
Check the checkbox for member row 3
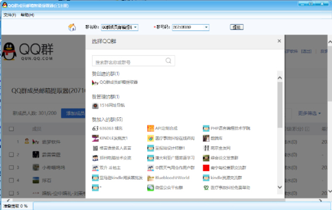click(11, 167)
